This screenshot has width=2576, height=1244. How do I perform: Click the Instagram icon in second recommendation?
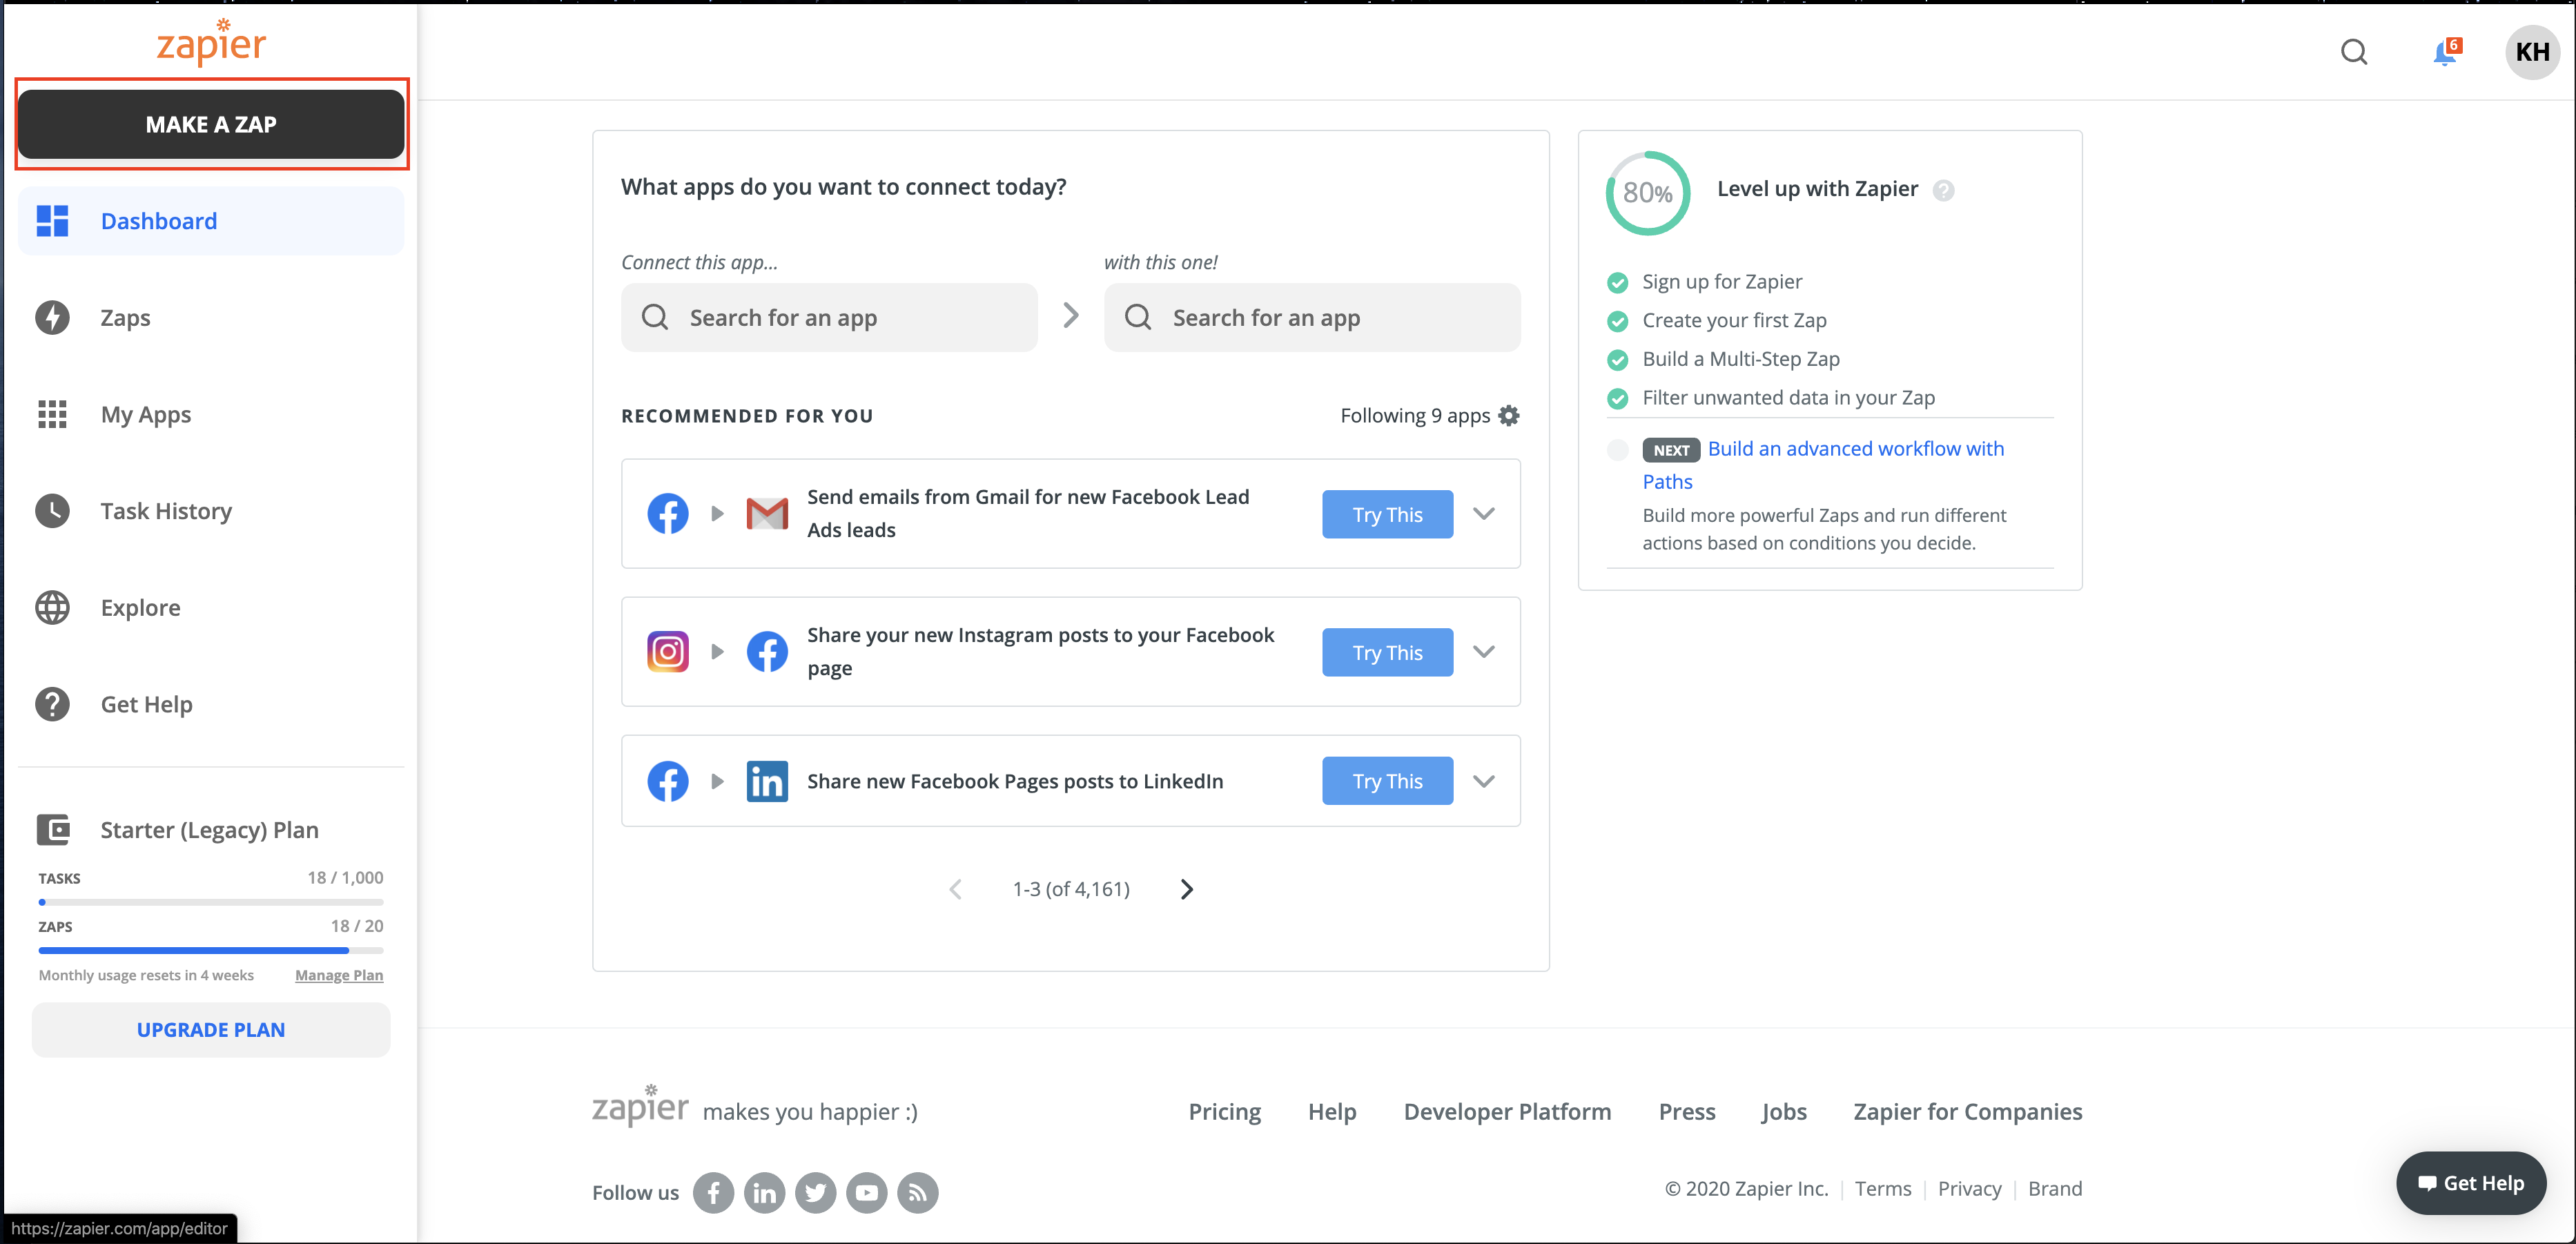tap(667, 652)
